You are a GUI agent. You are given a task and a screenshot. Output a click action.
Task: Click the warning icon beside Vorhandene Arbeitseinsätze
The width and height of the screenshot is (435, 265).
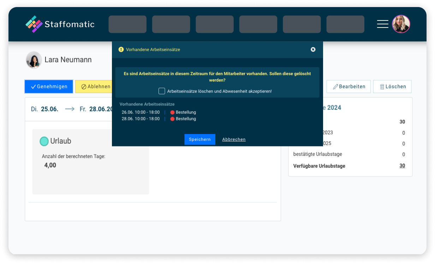click(x=121, y=49)
